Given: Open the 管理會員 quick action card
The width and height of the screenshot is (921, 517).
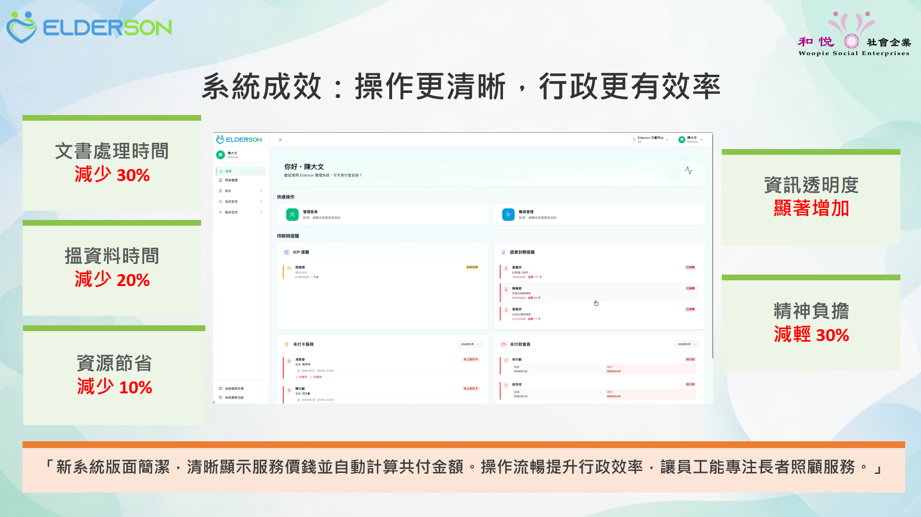Looking at the screenshot, I should coord(383,215).
